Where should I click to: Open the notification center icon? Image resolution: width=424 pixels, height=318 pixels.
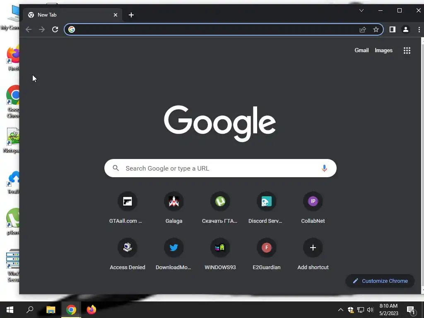point(411,310)
